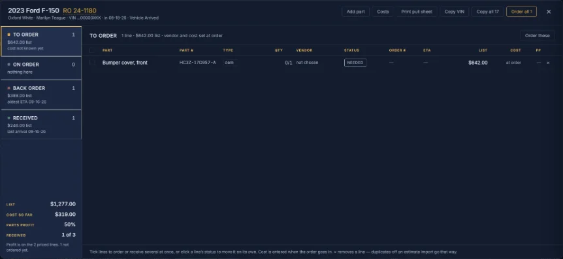Image resolution: width=563 pixels, height=259 pixels.
Task: Click the 0/1 quantity cell
Action: 288,63
